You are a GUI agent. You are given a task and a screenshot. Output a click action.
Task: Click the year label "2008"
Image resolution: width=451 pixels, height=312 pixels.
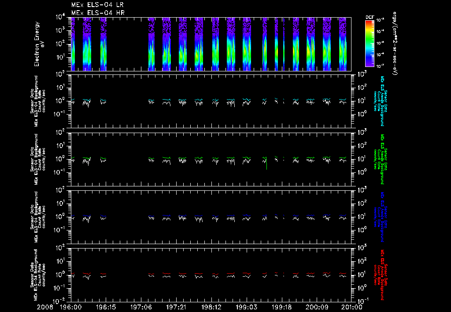pos(45,308)
